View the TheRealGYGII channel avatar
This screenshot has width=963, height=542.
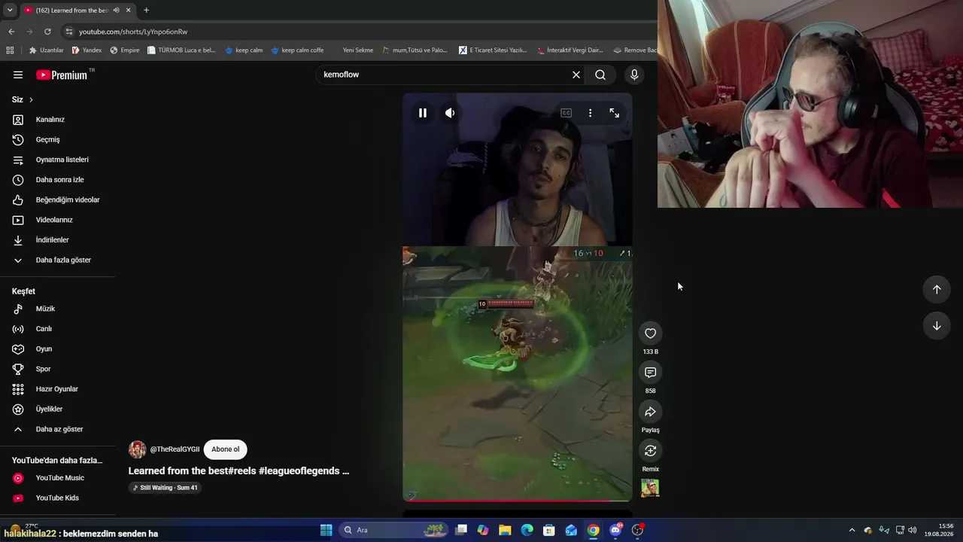tap(138, 449)
